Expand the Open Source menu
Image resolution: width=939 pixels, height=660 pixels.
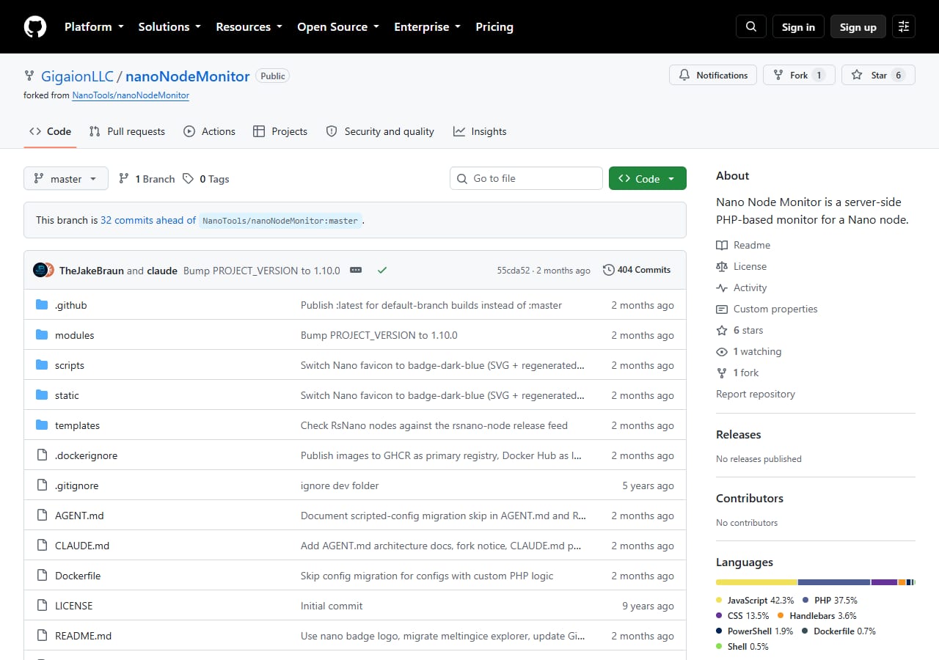click(338, 27)
